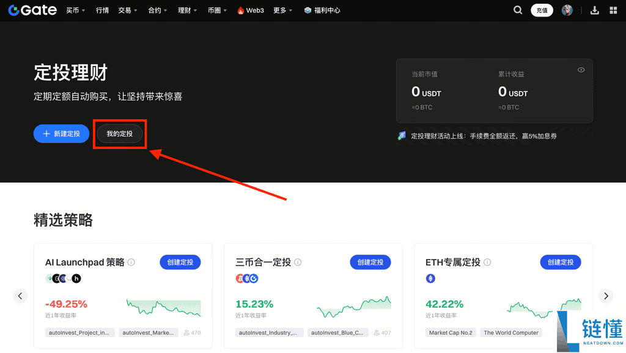Viewport: 626px width, 353px height.
Task: Open the 交易 menu item
Action: [x=124, y=10]
